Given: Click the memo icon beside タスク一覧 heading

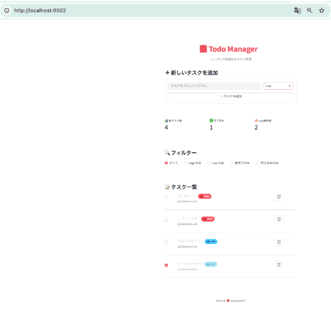Looking at the screenshot, I should pos(167,187).
